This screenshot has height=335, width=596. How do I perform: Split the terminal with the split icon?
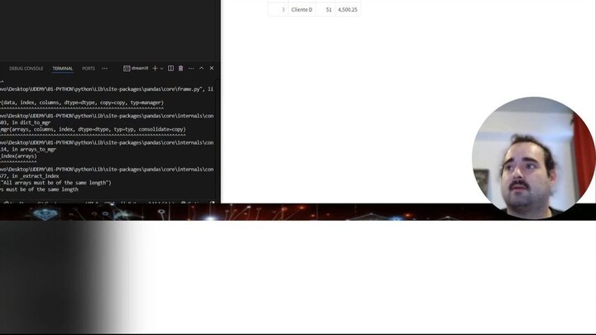(x=171, y=69)
